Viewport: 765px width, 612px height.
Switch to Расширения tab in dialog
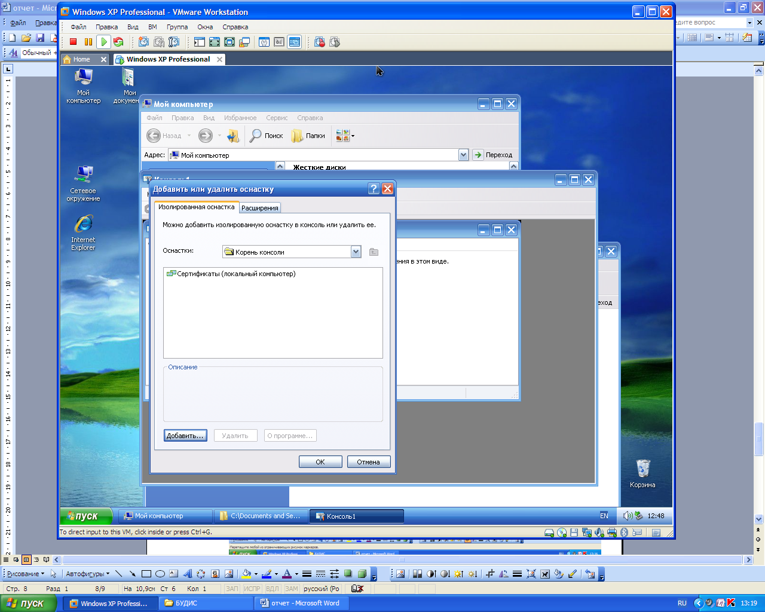(x=260, y=208)
